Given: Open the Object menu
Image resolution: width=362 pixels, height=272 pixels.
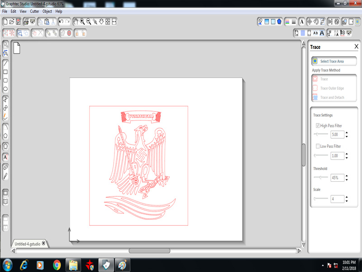Looking at the screenshot, I should 47,11.
